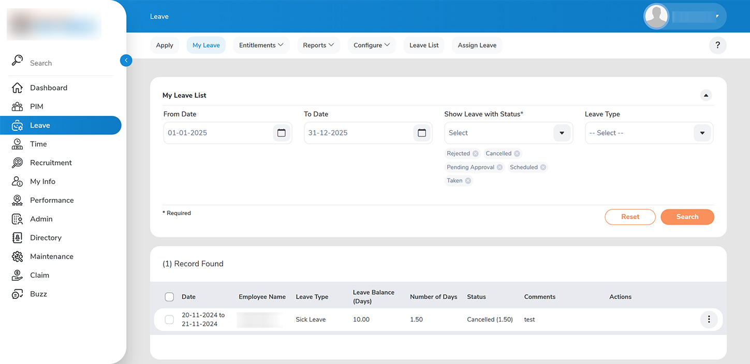Switch to the Leave List tab
Image resolution: width=750 pixels, height=364 pixels.
coord(424,45)
